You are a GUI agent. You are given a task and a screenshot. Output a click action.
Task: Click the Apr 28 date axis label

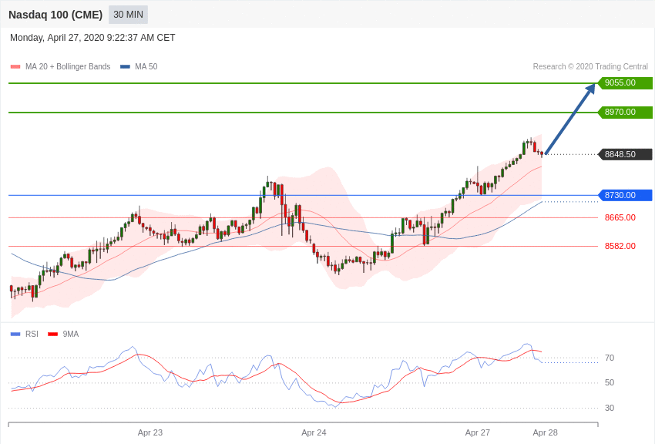[545, 432]
